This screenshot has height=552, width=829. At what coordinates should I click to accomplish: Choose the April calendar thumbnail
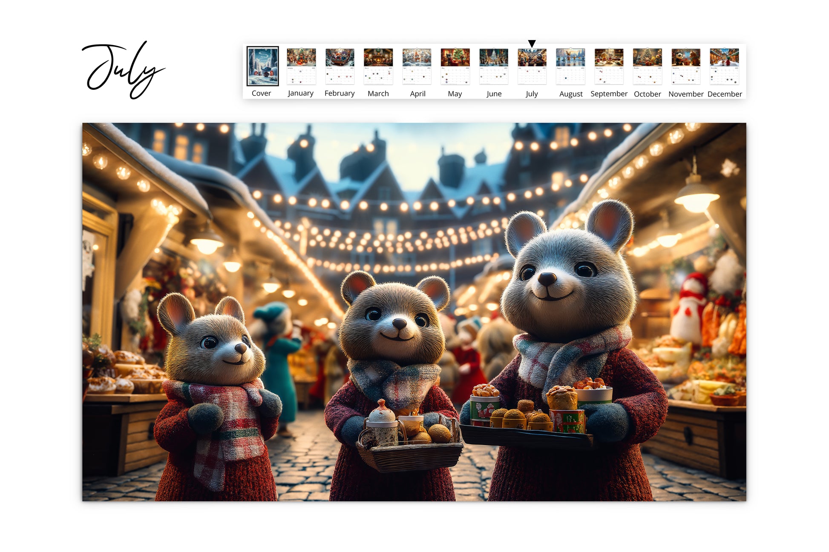coord(417,66)
